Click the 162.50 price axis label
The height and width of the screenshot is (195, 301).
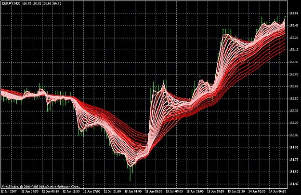pyautogui.click(x=294, y=98)
